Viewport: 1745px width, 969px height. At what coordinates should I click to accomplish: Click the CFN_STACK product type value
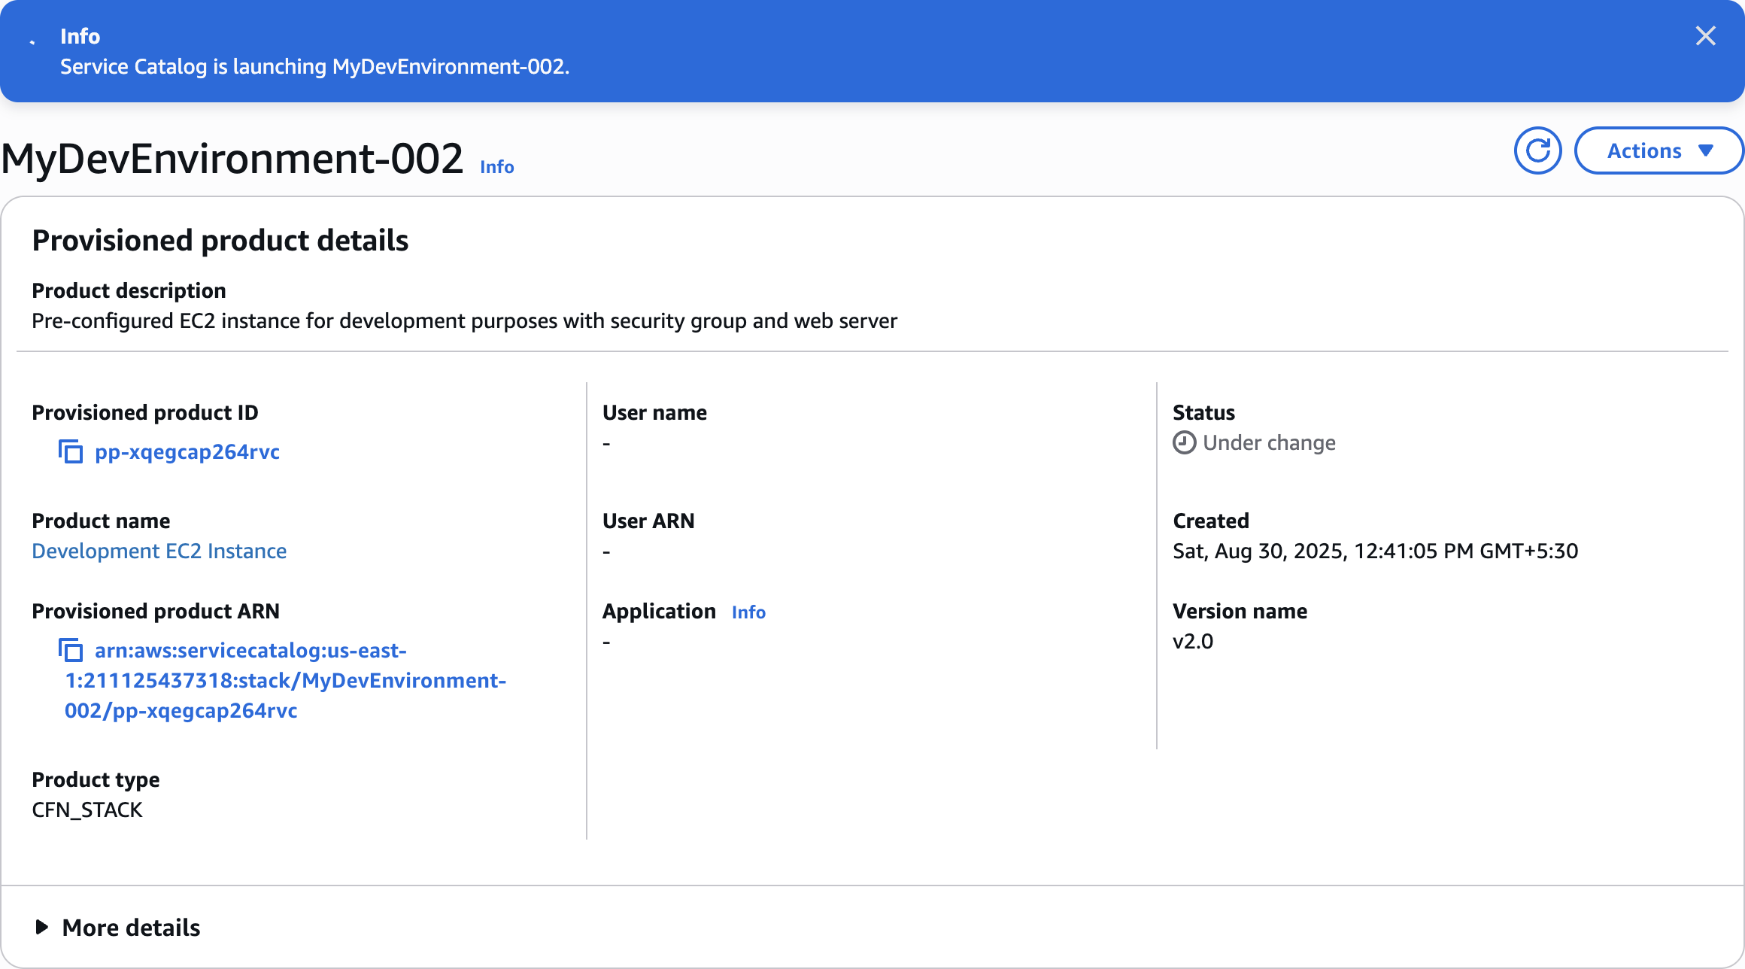click(87, 810)
